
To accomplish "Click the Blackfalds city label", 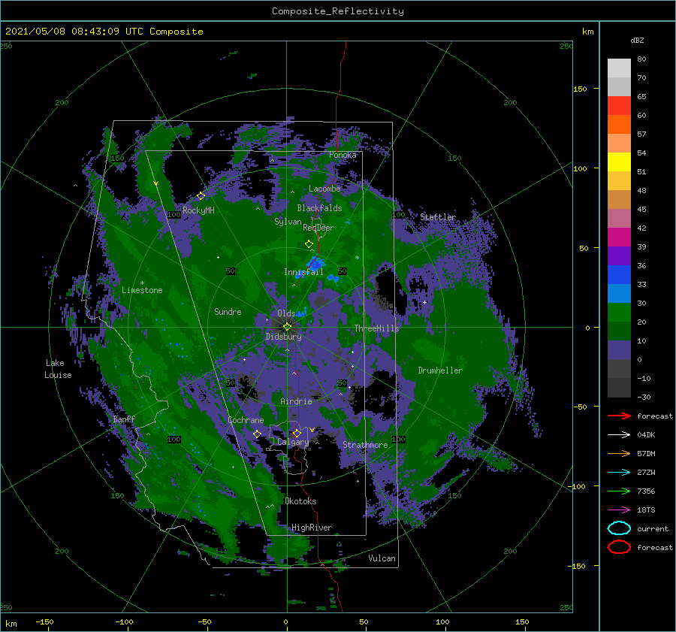I will [x=319, y=208].
